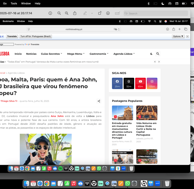Open the Help menu next to Go and Tools
Image resolution: width=194 pixels, height=189 pixels.
click(37, 4)
